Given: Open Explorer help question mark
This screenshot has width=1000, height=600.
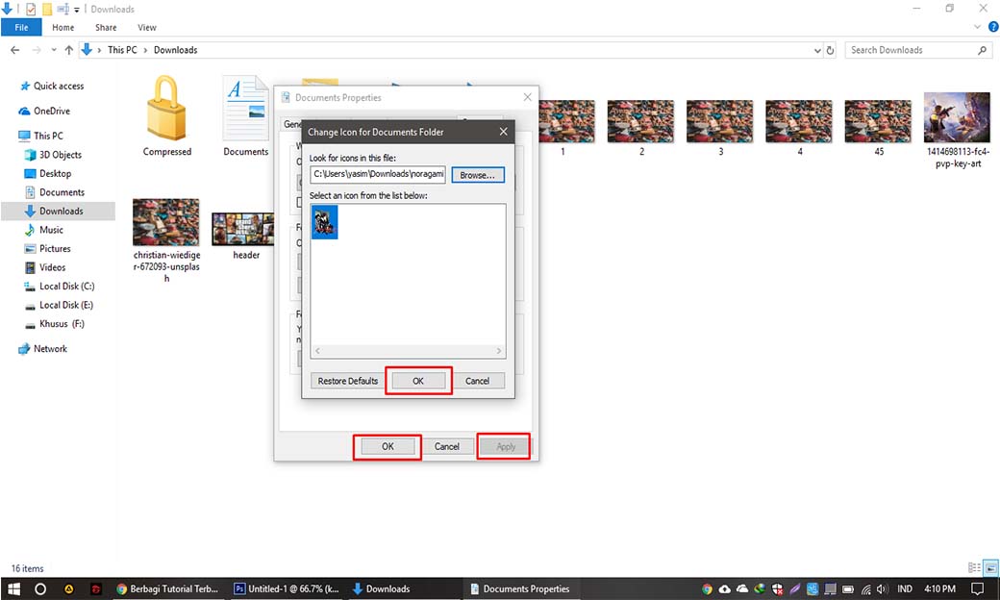Looking at the screenshot, I should pos(993,27).
